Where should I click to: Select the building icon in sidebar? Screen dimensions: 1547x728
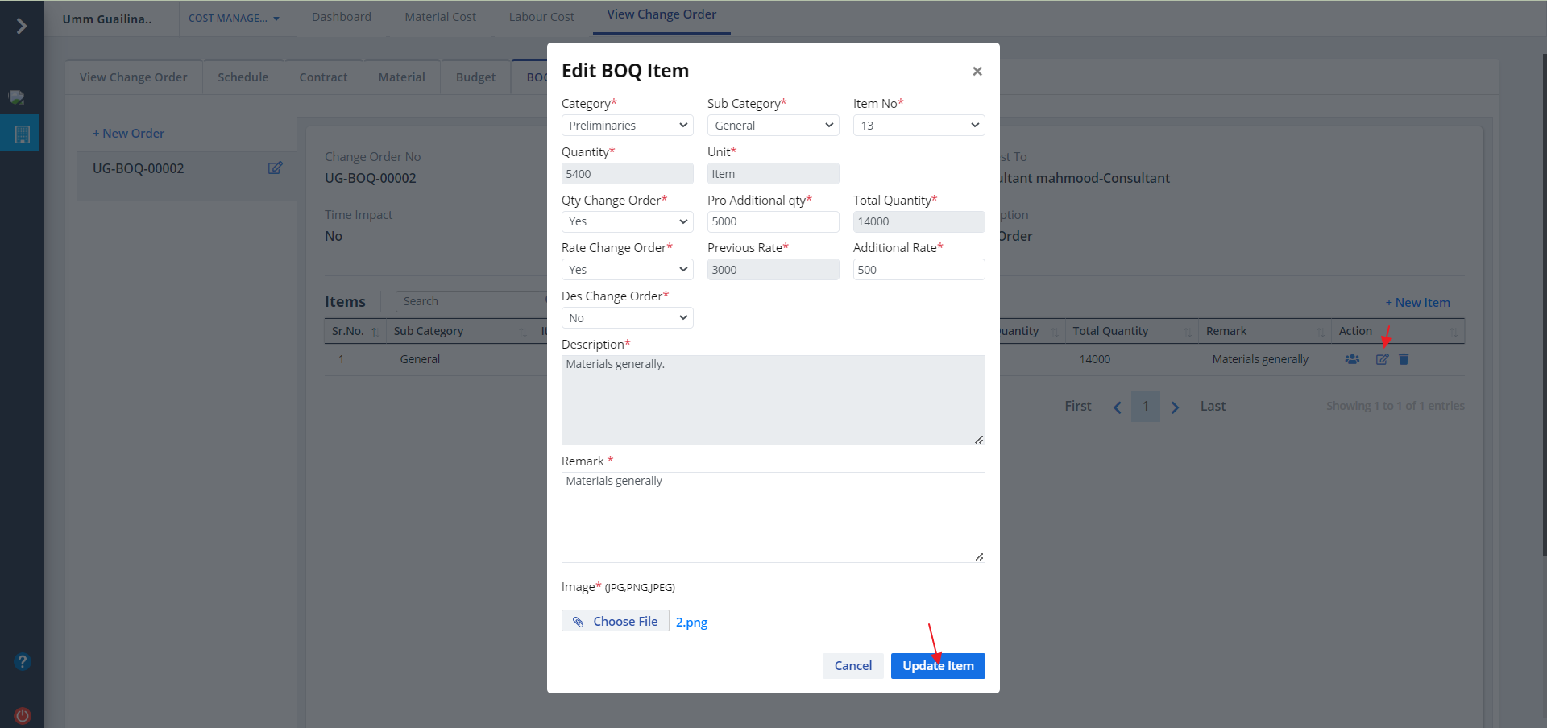[23, 134]
